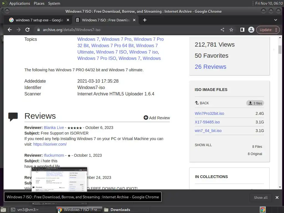Screen dimensions: 284x213
Task: Close the Google search tab
Action: tap(68, 20)
